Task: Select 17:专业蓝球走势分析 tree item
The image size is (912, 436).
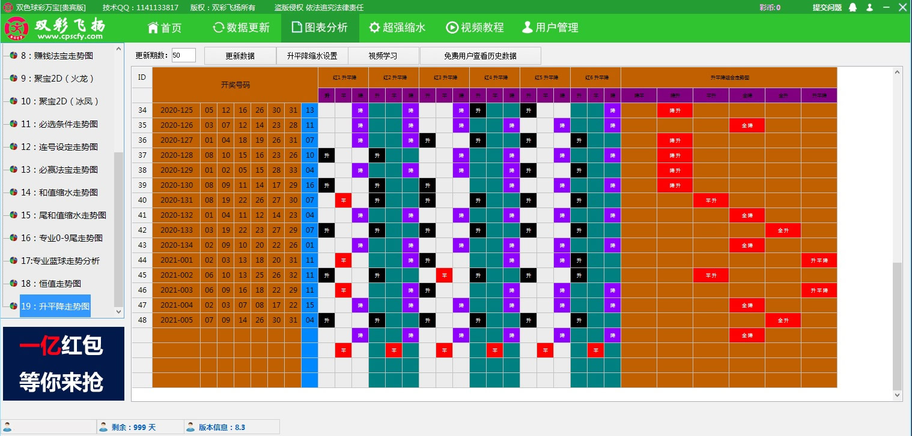Action: coord(60,261)
